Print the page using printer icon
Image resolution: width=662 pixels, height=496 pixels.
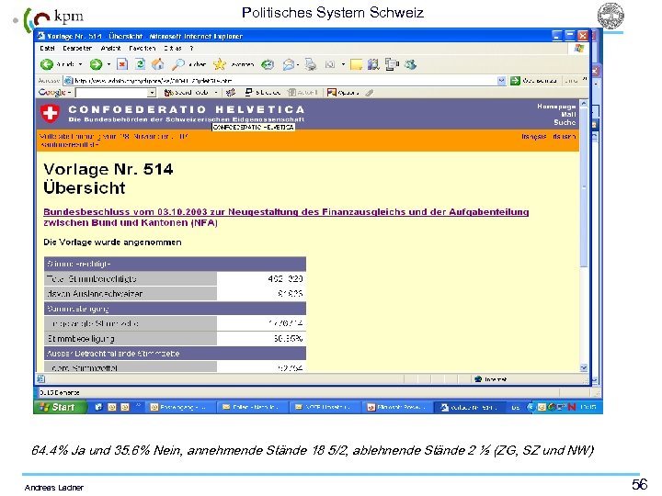coord(311,64)
